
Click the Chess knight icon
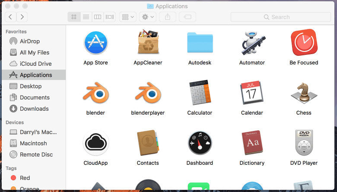[304, 93]
